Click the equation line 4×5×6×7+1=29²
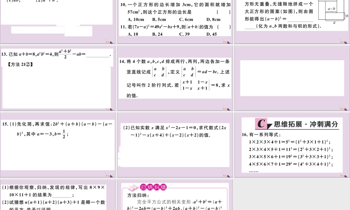The width and height of the screenshot is (350, 210). (291, 164)
